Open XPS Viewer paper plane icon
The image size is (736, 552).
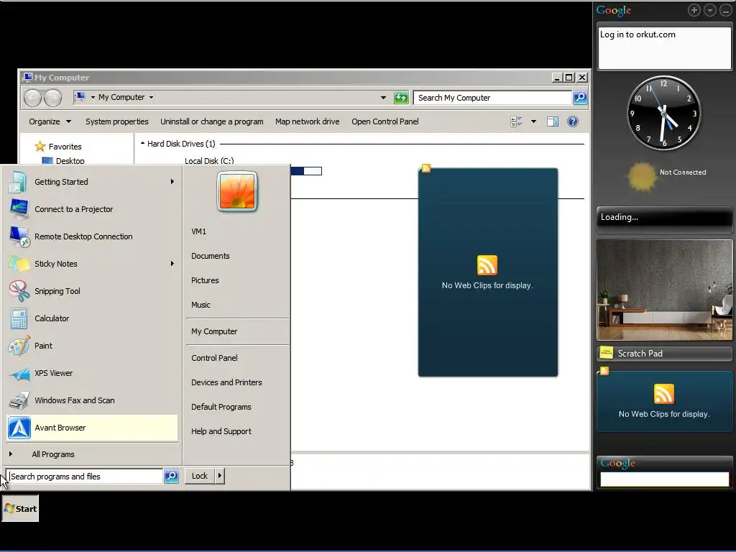click(x=19, y=374)
